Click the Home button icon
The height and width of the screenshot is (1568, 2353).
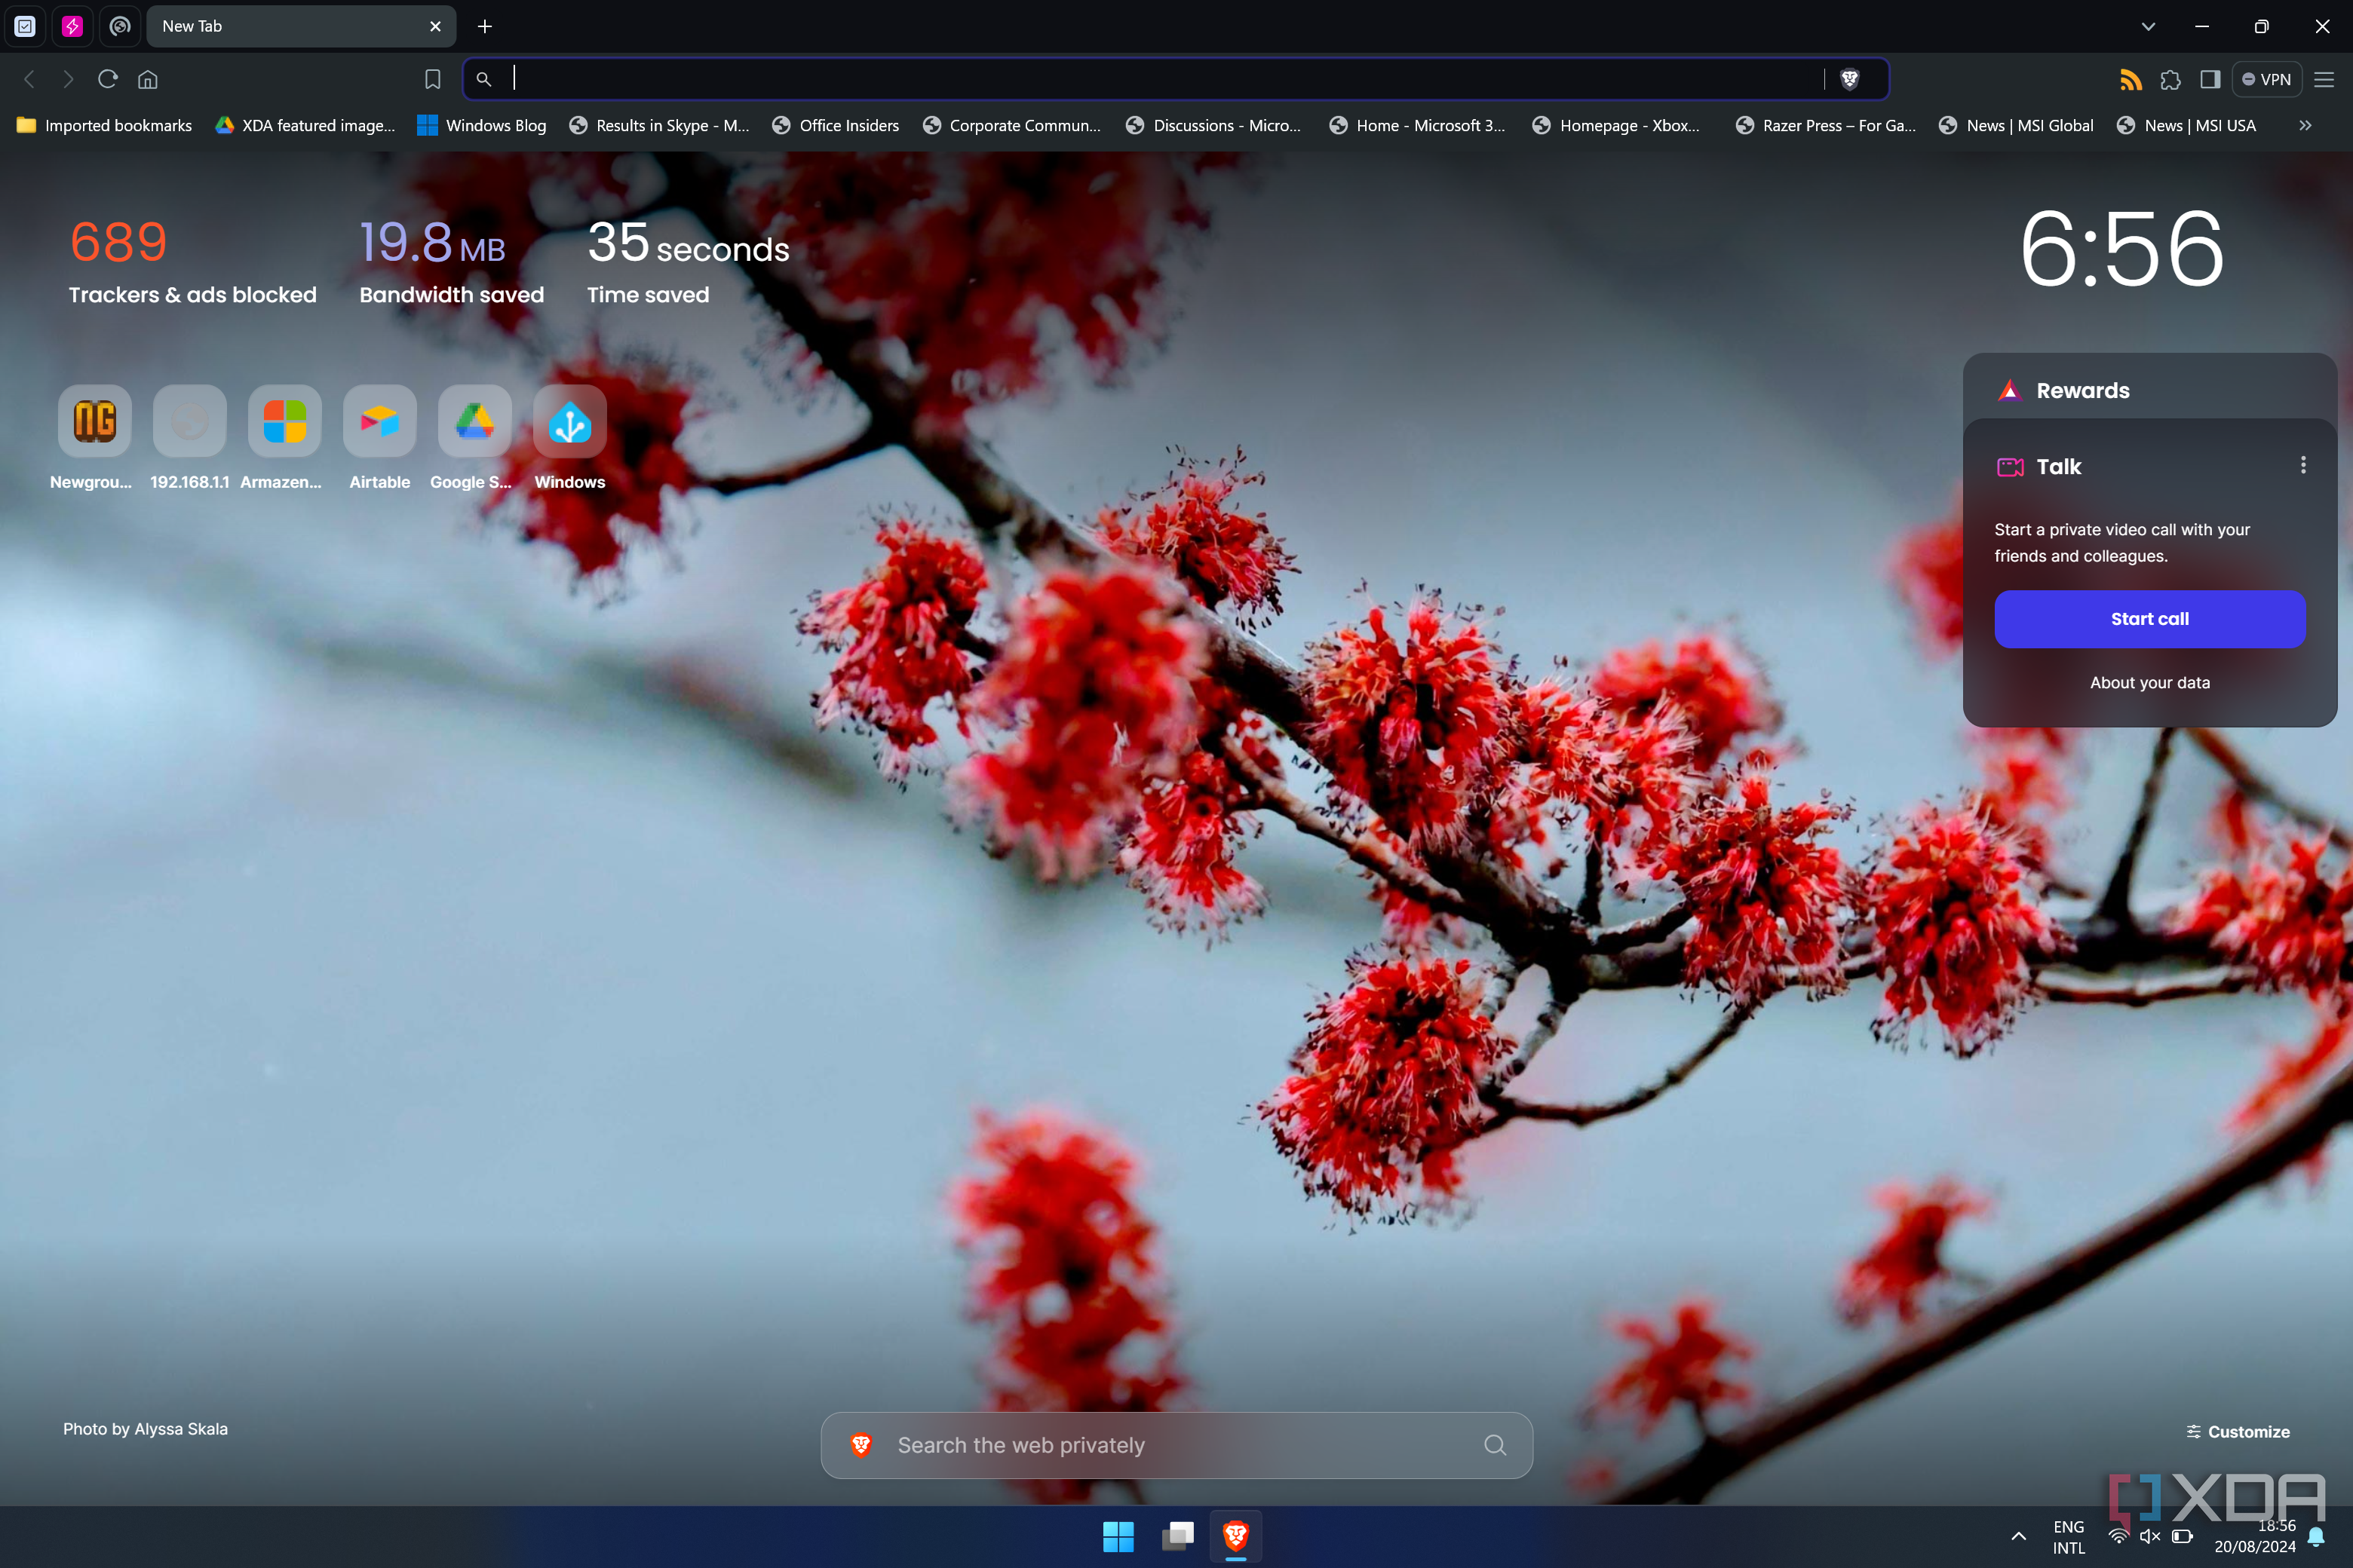(x=148, y=79)
